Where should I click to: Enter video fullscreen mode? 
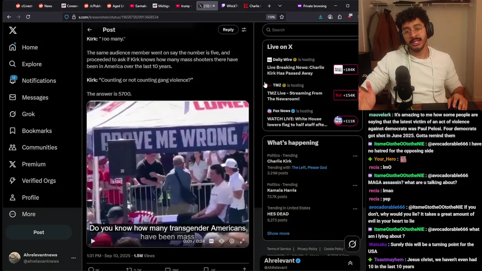click(242, 241)
